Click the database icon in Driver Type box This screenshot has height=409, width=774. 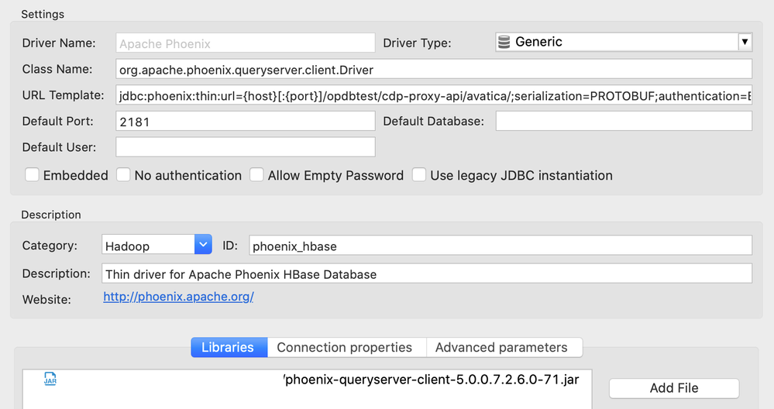pyautogui.click(x=504, y=42)
